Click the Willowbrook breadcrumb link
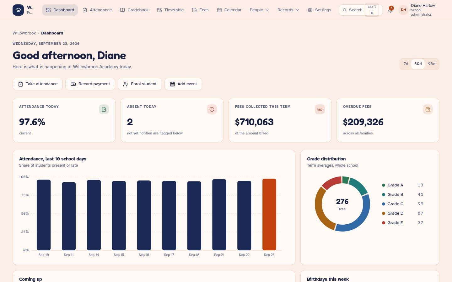Image resolution: width=452 pixels, height=282 pixels. 24,33
